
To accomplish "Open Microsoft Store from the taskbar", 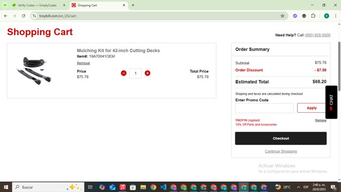I will tap(133, 187).
